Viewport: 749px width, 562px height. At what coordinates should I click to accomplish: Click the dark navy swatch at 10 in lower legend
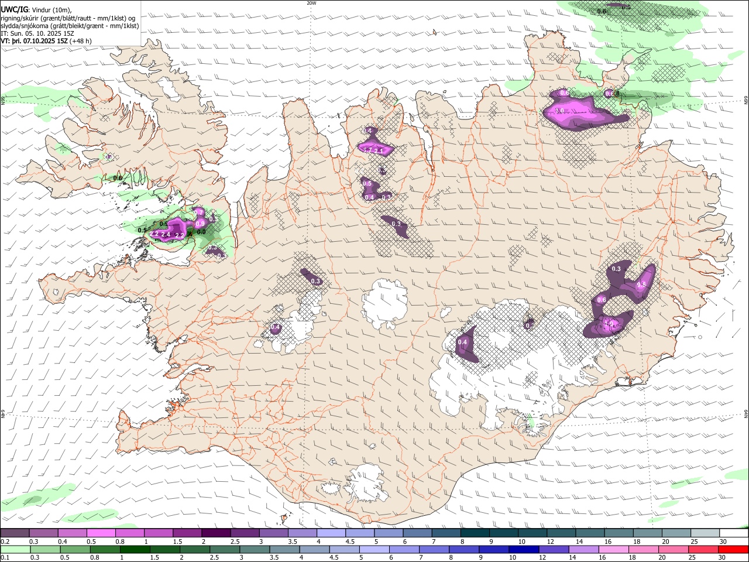click(523, 550)
